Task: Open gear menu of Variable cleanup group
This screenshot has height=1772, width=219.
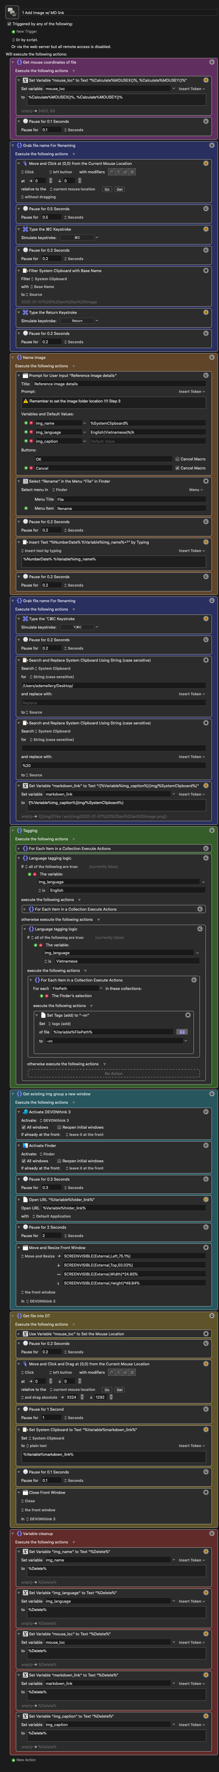Action: click(212, 1533)
